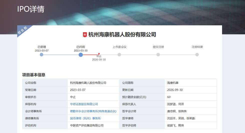
Task: Click the 提交注册 timeline dot
Action: click(158, 55)
